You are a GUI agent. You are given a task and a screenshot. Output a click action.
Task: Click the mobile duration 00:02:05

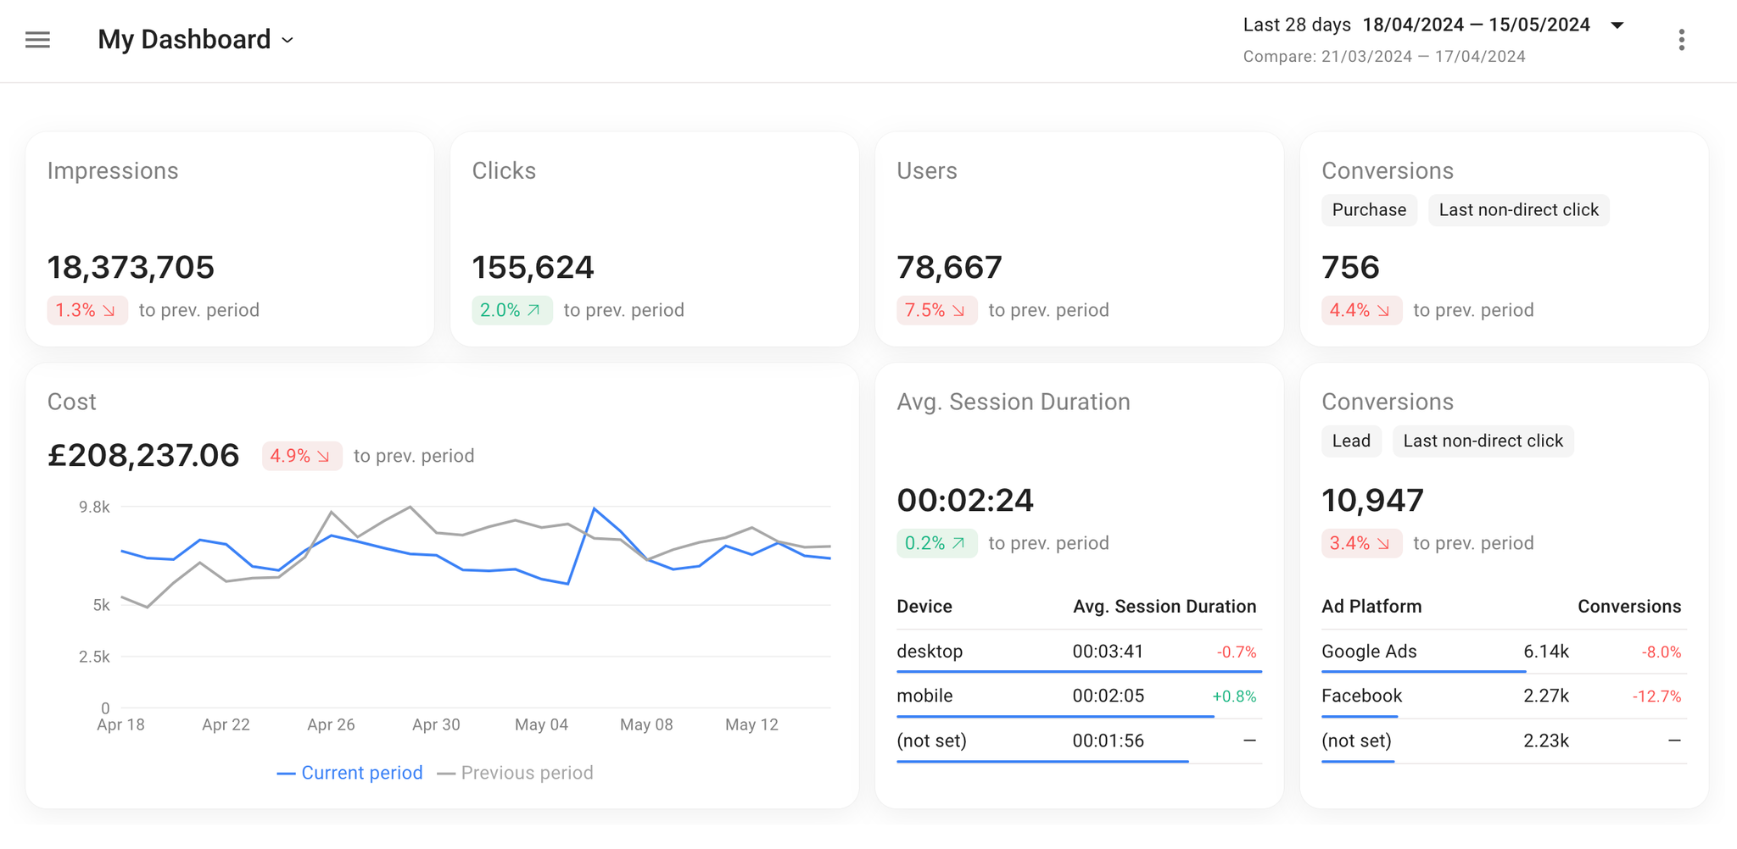pos(1108,696)
